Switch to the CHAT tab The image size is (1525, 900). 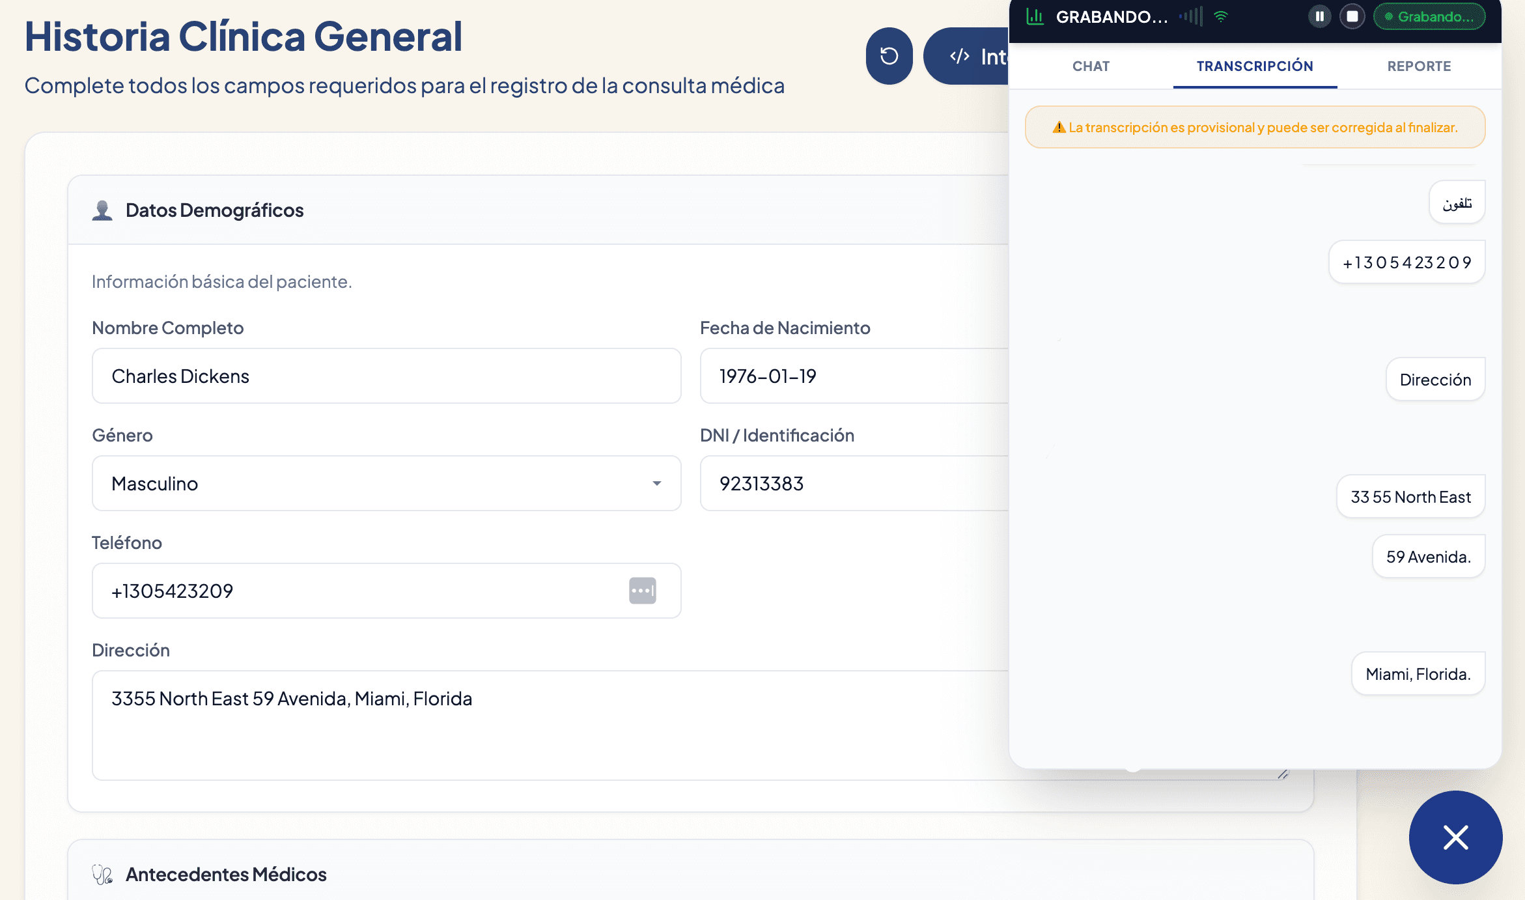1090,66
